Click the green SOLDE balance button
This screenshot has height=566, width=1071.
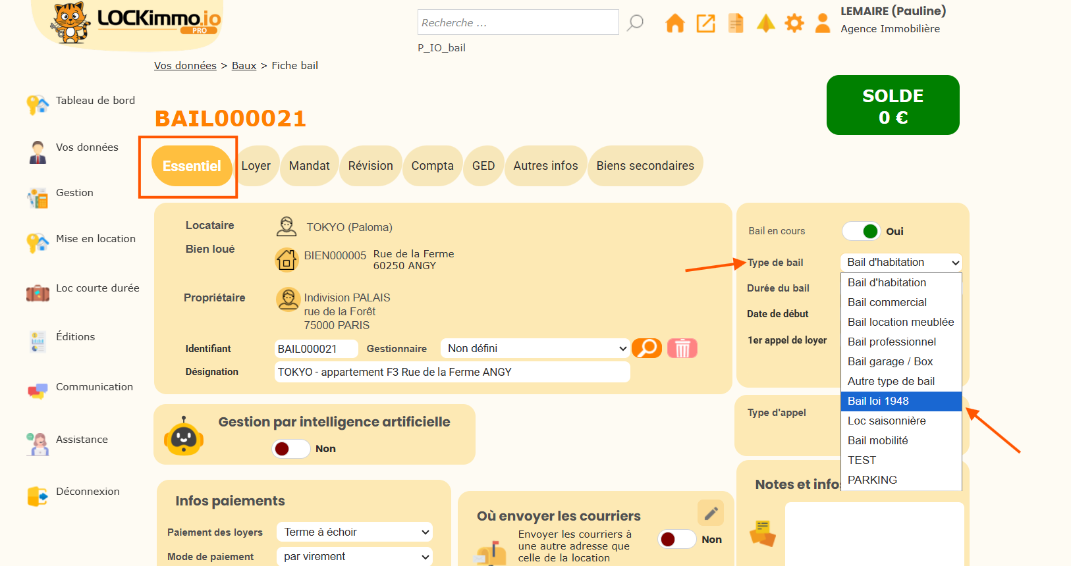(x=892, y=105)
